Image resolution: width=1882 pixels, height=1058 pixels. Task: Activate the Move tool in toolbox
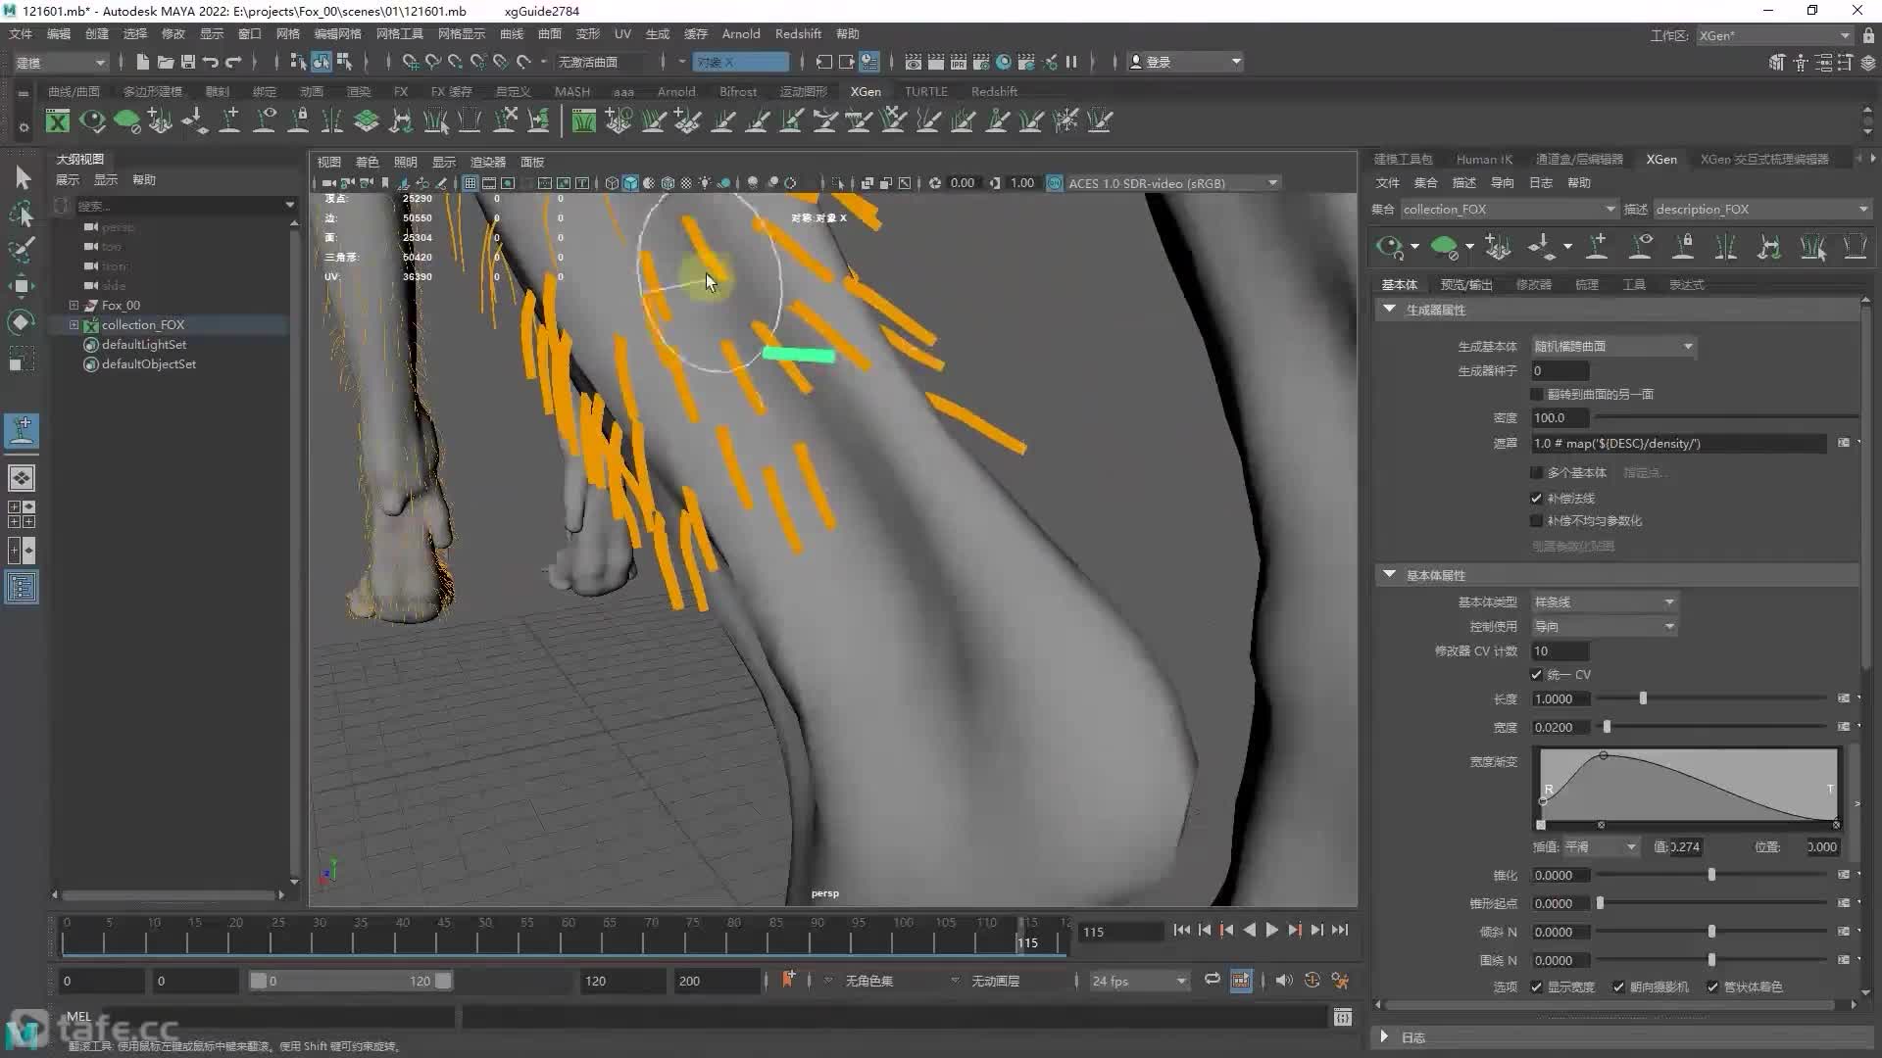point(22,286)
